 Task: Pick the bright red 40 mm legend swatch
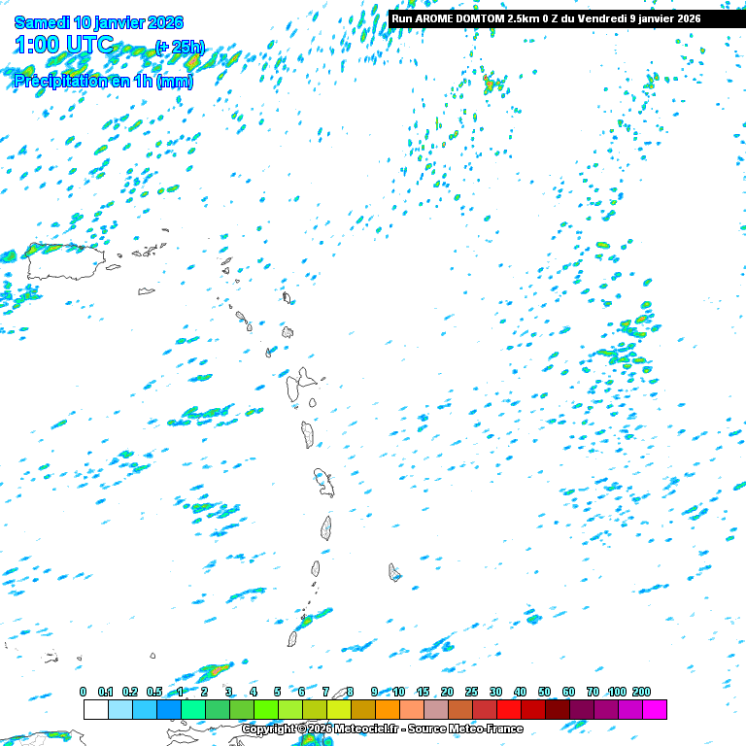click(532, 710)
